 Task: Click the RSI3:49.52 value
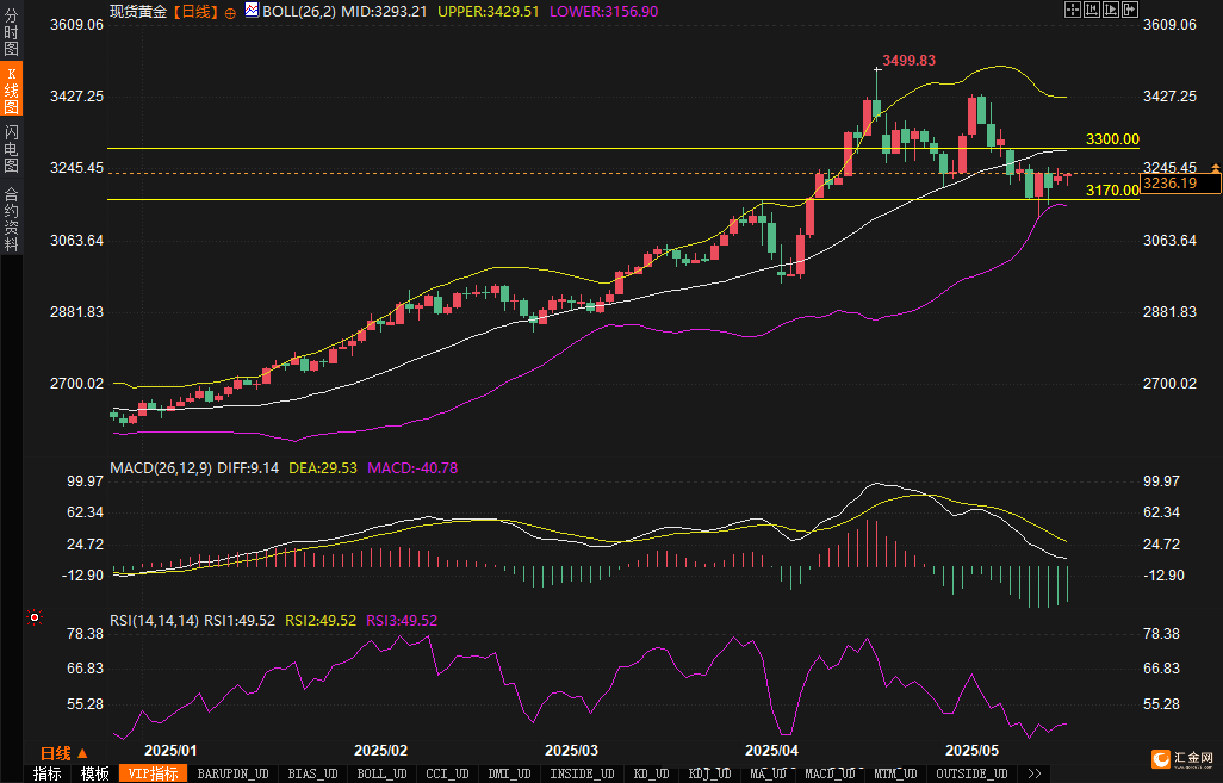pos(402,620)
